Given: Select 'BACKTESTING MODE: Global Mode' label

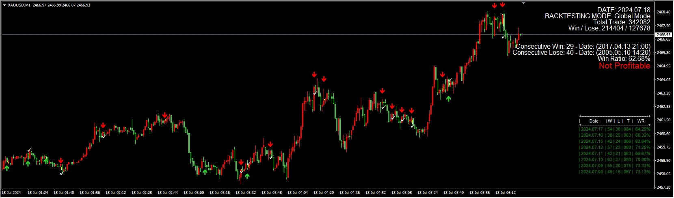Looking at the screenshot, I should pyautogui.click(x=597, y=16).
